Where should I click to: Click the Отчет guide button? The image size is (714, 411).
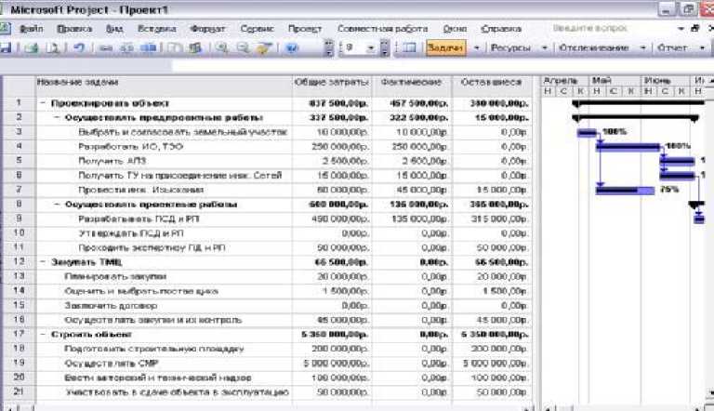tap(672, 47)
